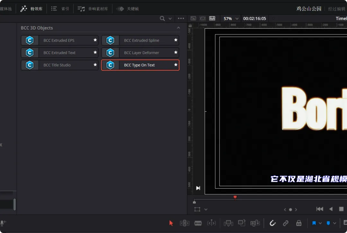The height and width of the screenshot is (233, 347).
Task: Click the safe area overlay viewer icon
Action: coord(202,18)
